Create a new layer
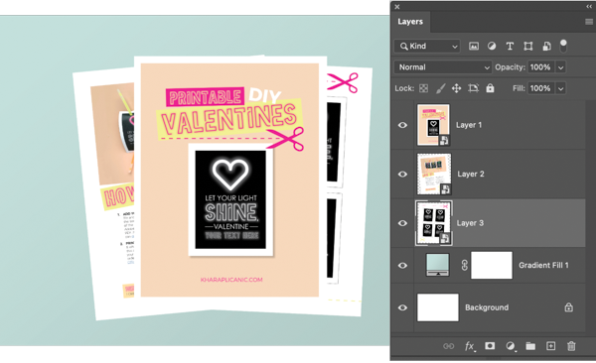The width and height of the screenshot is (596, 363). pos(550,346)
